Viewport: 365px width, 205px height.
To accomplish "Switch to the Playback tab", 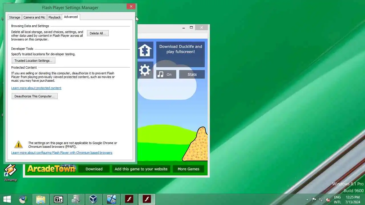I will (54, 17).
